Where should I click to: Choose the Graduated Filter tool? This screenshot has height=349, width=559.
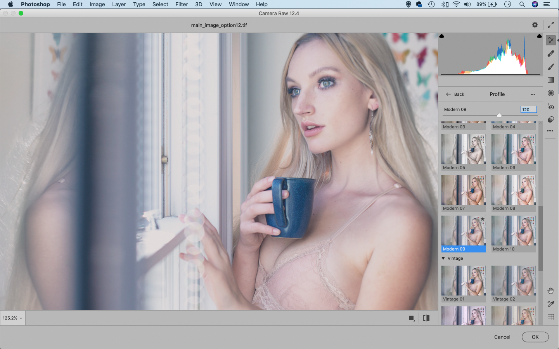[550, 80]
